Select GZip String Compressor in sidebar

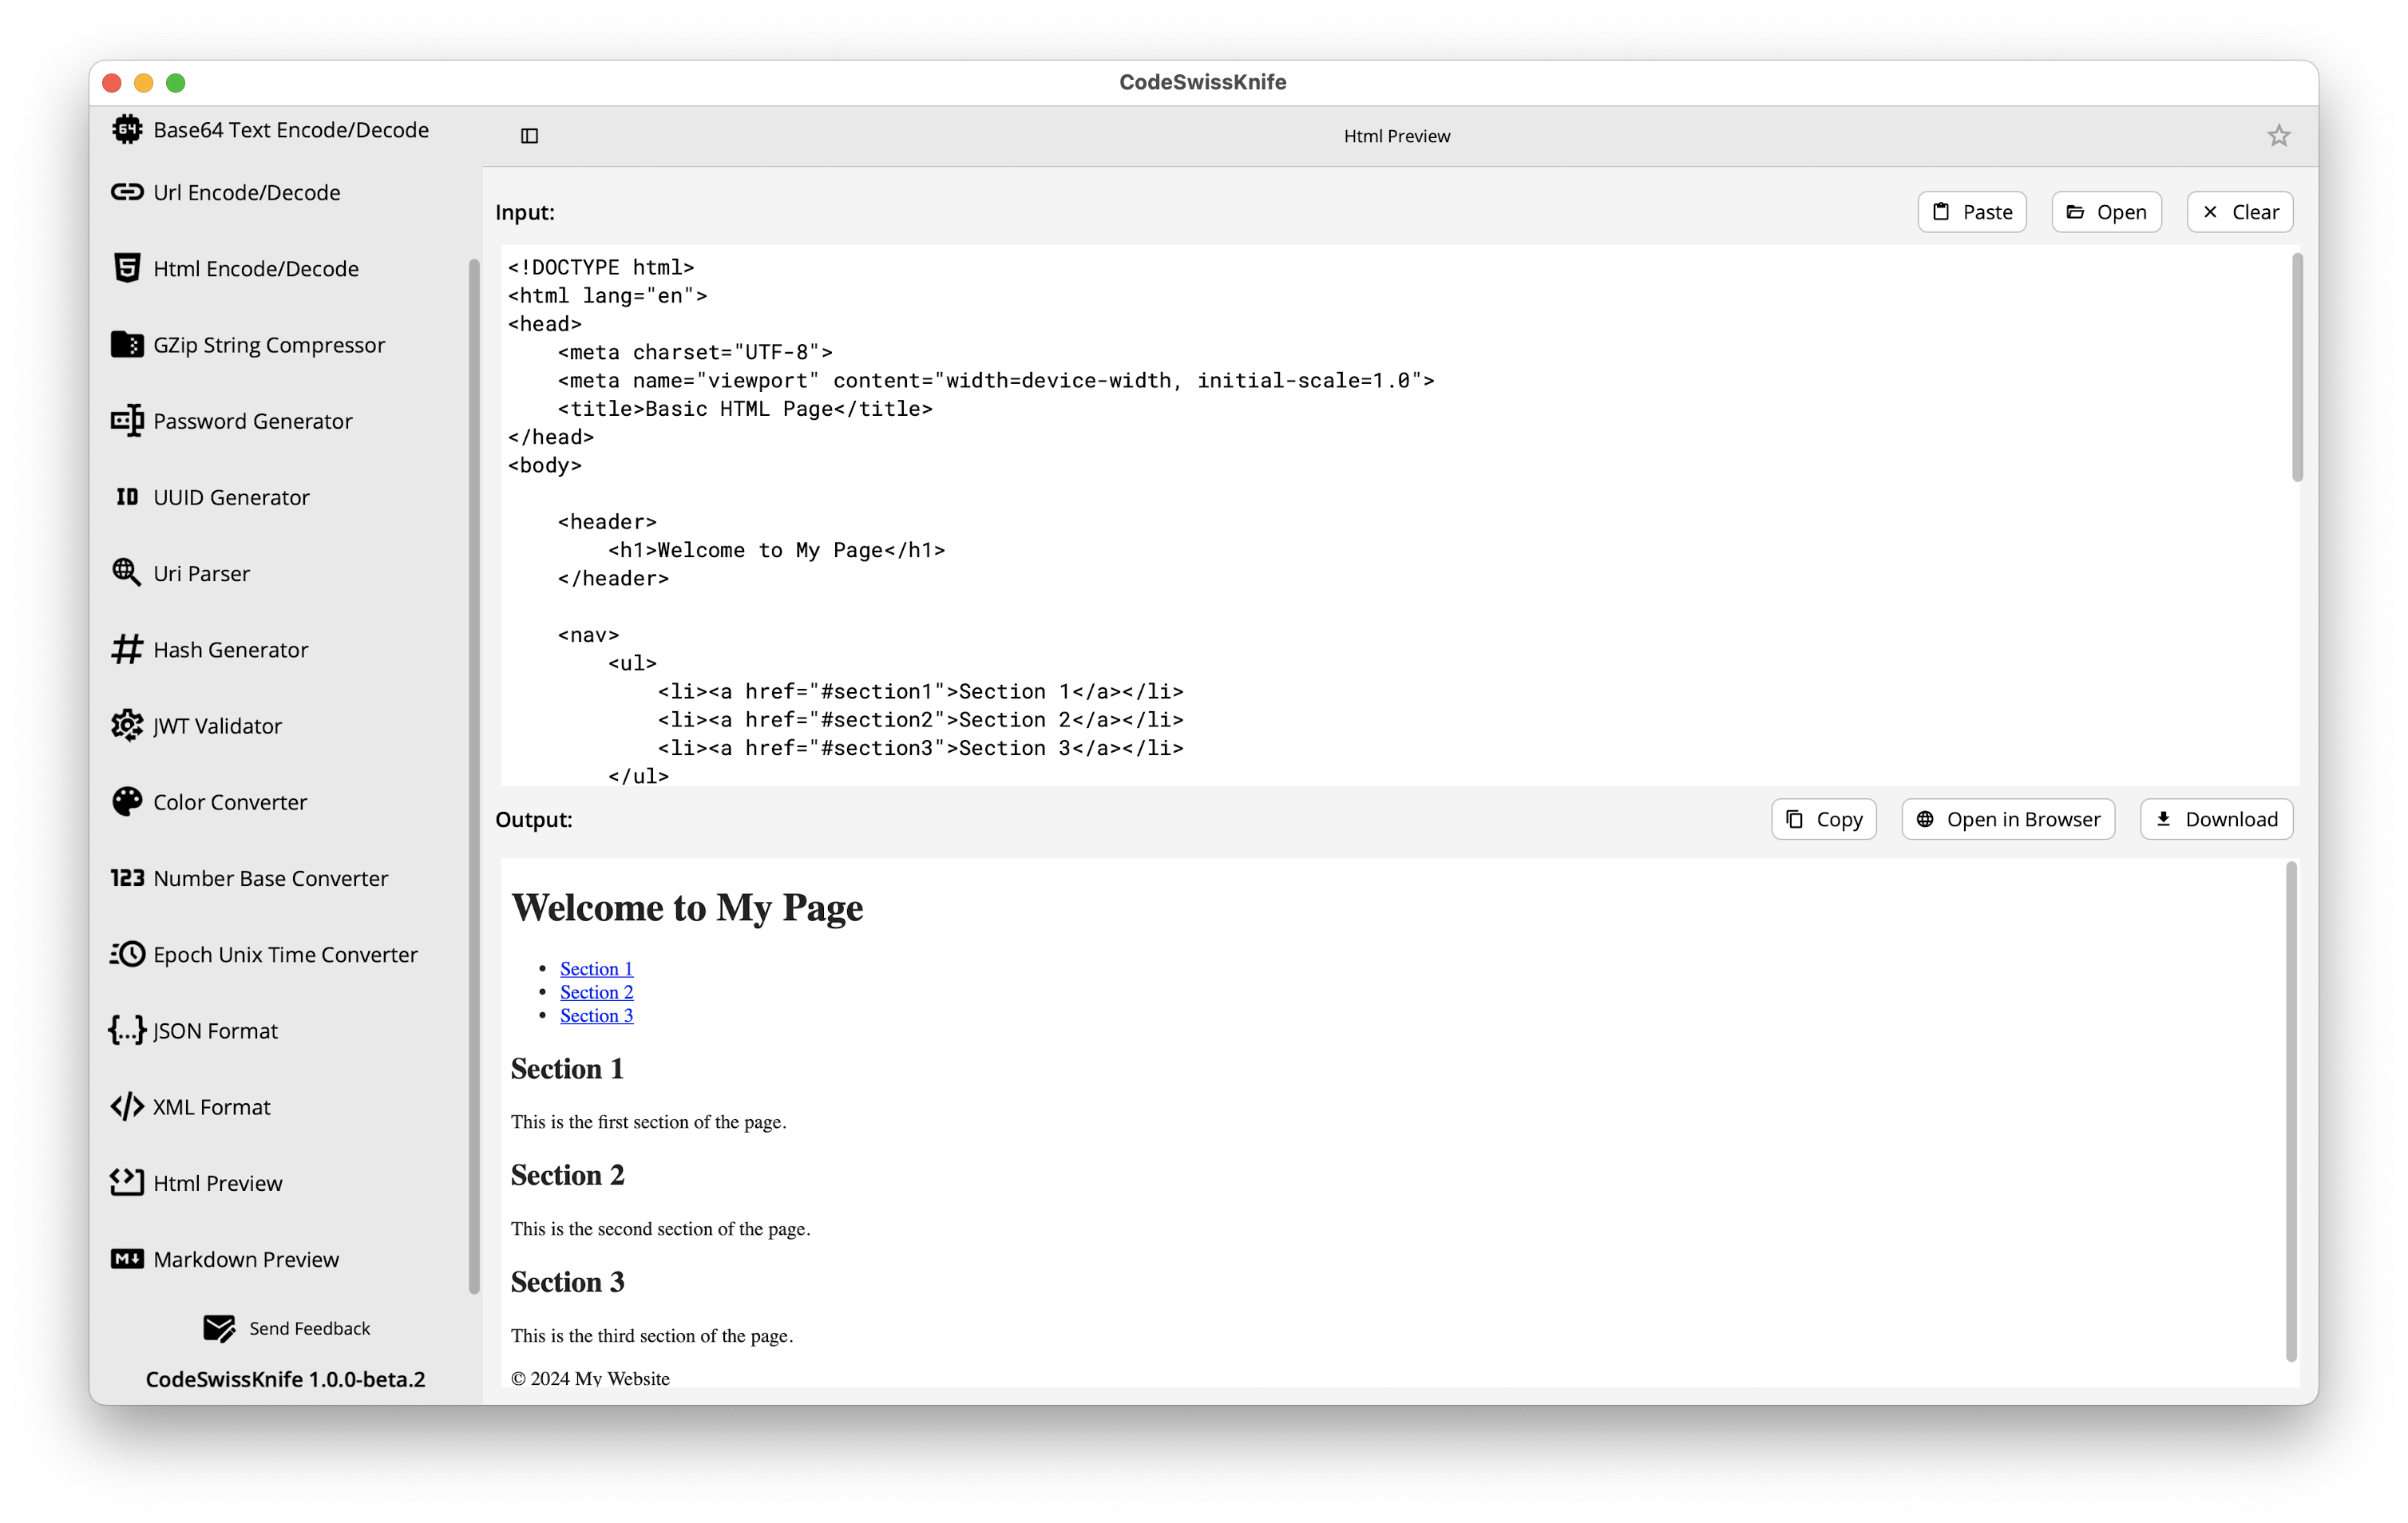pyautogui.click(x=269, y=344)
